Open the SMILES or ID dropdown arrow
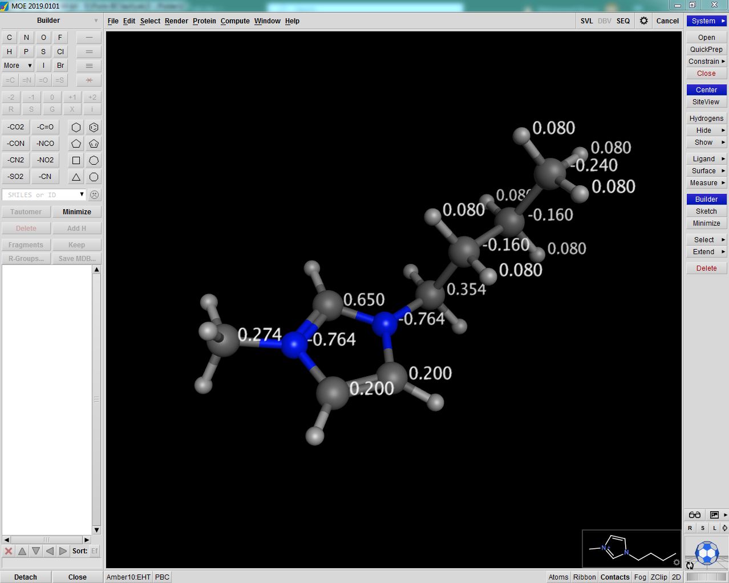The height and width of the screenshot is (583, 729). tap(82, 195)
